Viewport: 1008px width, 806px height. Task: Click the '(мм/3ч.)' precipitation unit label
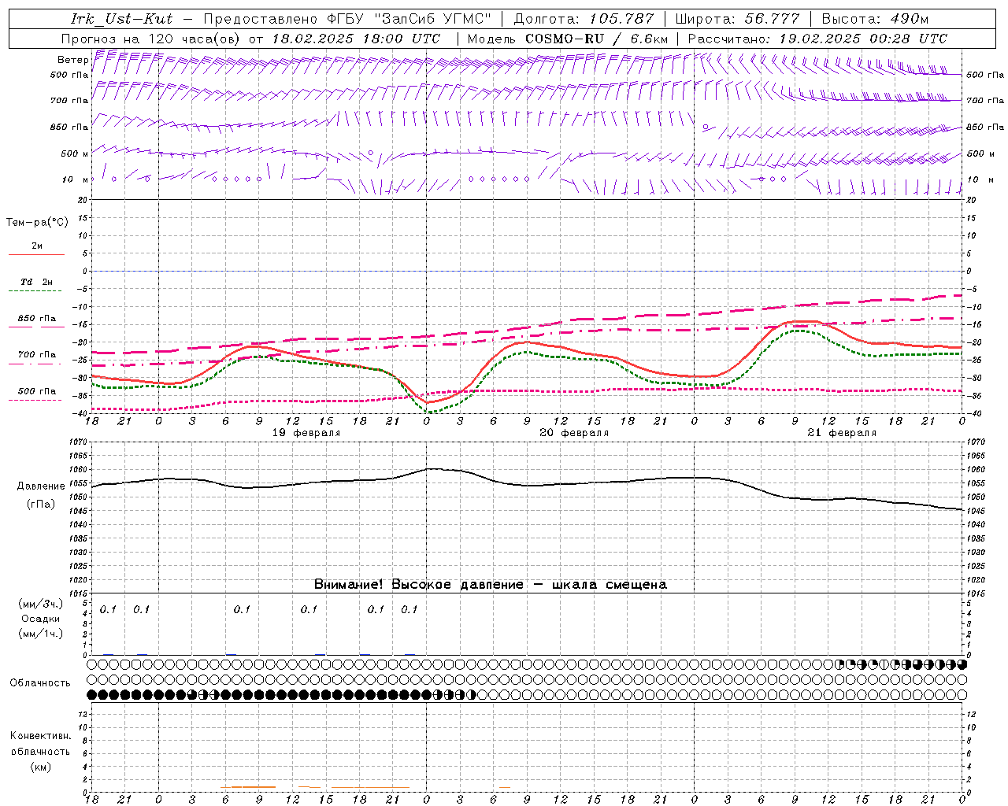click(41, 604)
